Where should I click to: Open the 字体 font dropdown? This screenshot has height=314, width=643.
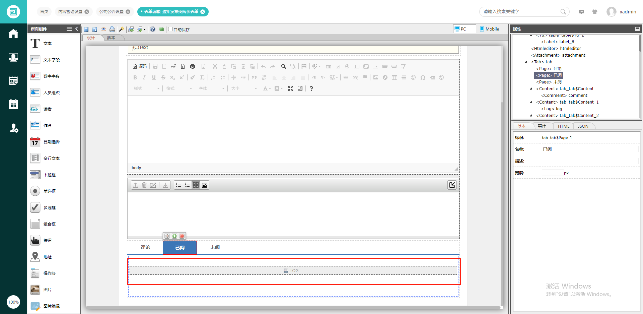tap(212, 88)
